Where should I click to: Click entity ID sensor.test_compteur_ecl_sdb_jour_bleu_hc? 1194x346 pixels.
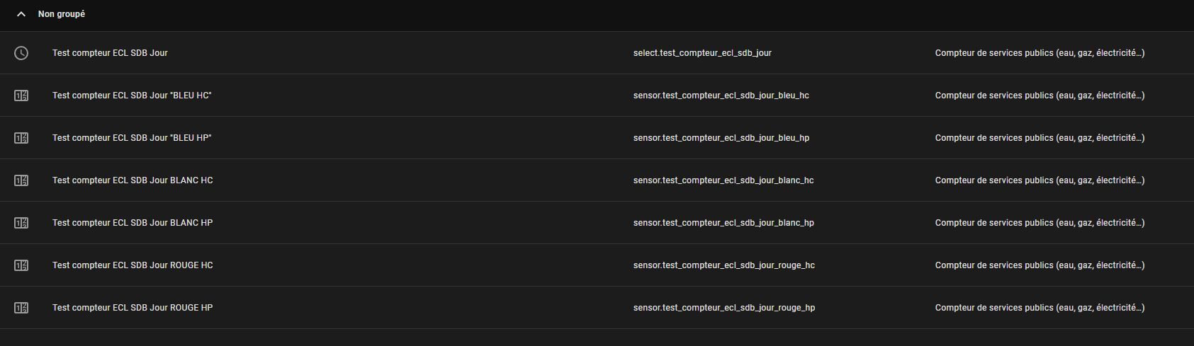pos(721,96)
